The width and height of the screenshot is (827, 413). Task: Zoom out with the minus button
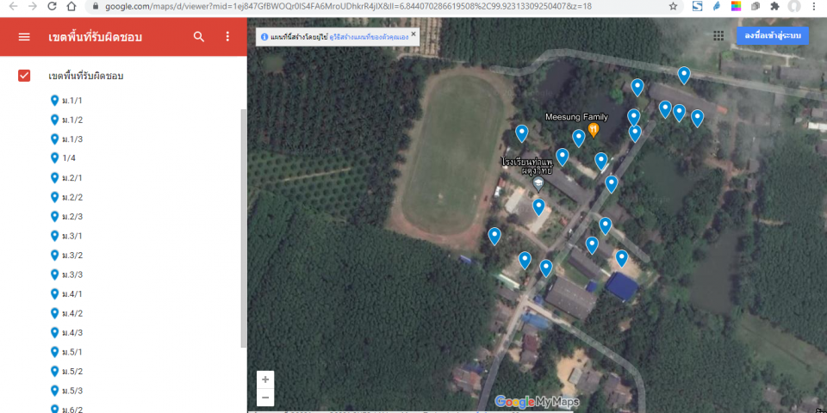point(265,398)
